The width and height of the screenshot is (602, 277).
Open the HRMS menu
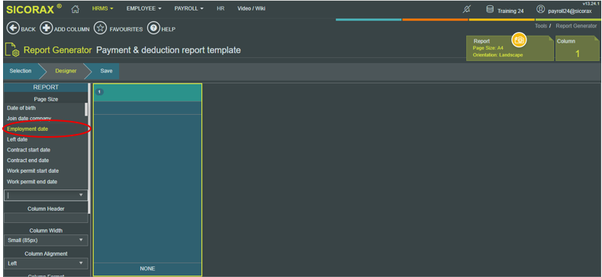[x=102, y=8]
